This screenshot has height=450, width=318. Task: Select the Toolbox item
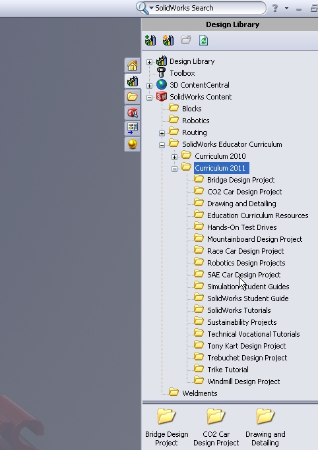tap(182, 73)
